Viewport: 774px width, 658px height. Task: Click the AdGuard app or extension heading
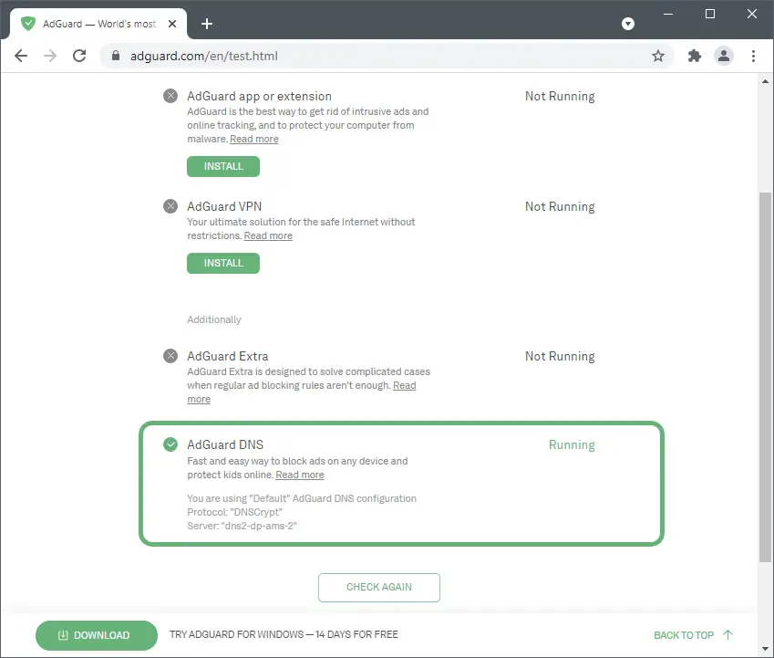coord(259,97)
